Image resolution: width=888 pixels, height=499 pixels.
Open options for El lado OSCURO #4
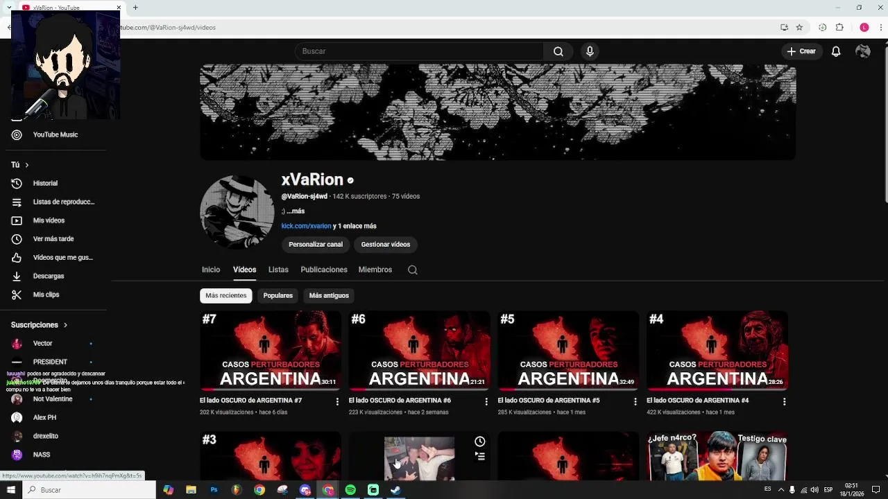point(784,401)
